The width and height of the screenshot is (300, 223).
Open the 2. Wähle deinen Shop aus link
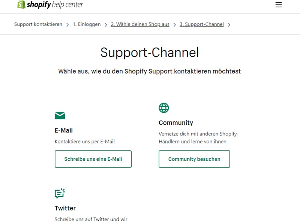(140, 24)
